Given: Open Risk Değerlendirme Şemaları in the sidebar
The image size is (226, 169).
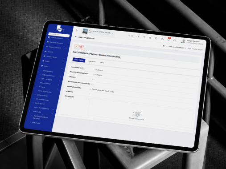Looking at the screenshot, I should coord(41,117).
